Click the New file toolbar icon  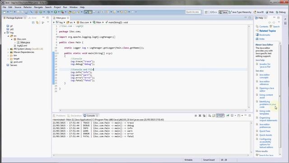5,12
